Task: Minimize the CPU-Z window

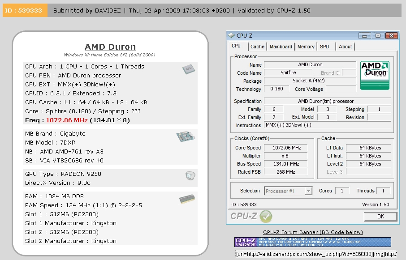Action: coord(365,35)
